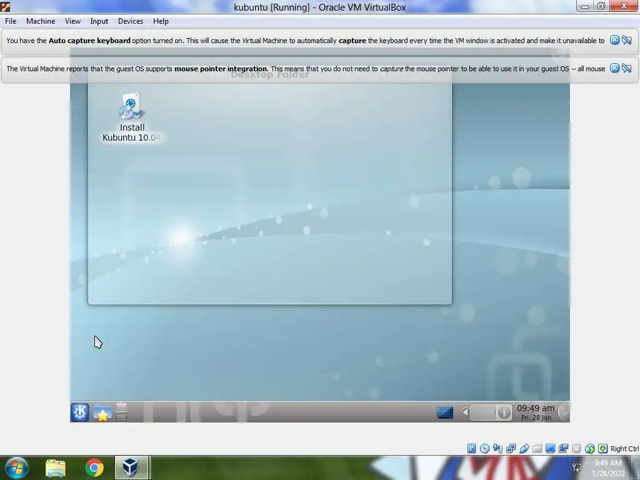Open the KDE favorites folder panel icon
The height and width of the screenshot is (480, 640).
coord(102,412)
